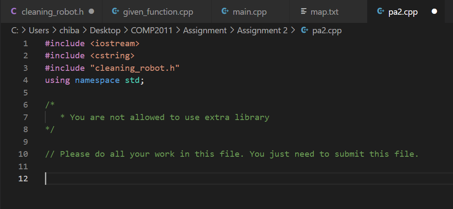The image size is (453, 209).
Task: Click the chiba breadcrumb segment
Action: point(69,30)
